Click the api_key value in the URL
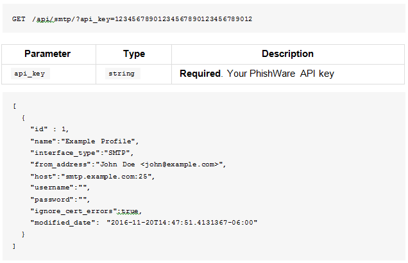Screen dimensions: 408x263 183,19
